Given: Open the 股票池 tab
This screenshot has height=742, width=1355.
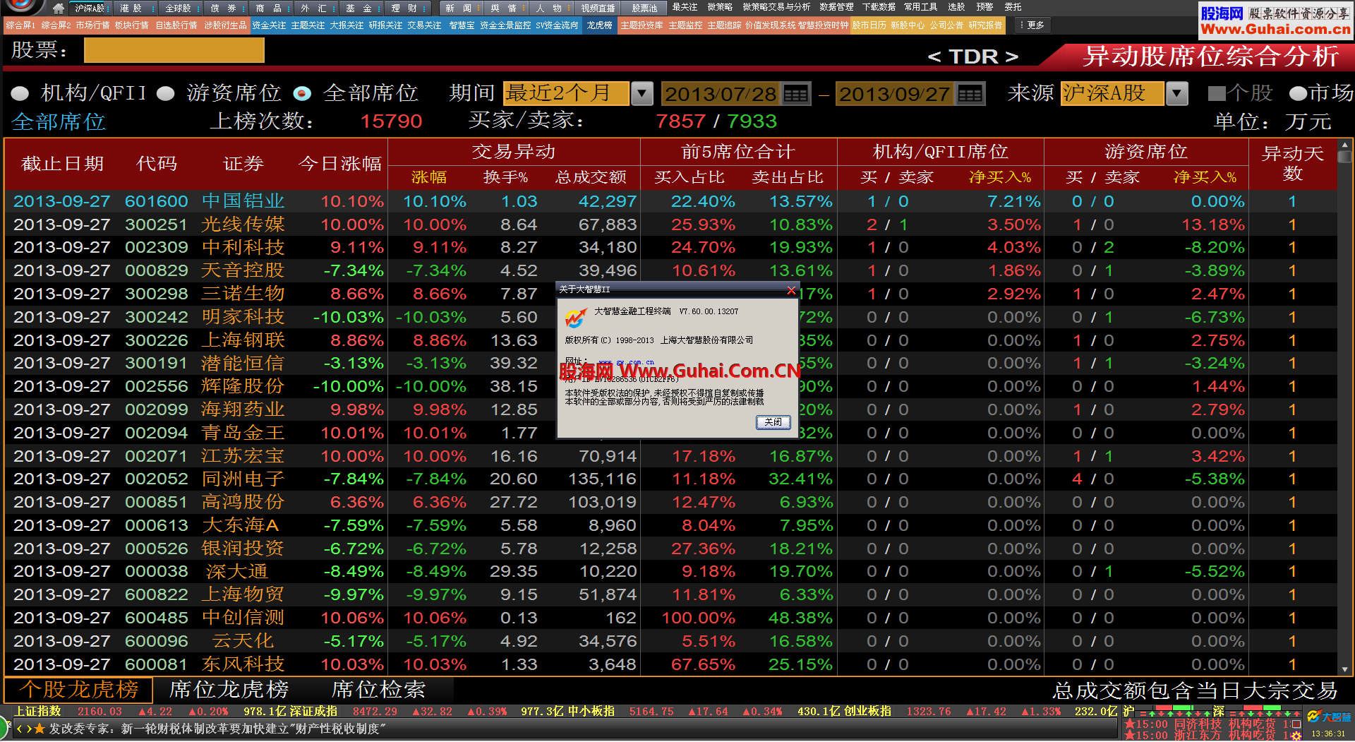Looking at the screenshot, I should [x=644, y=8].
